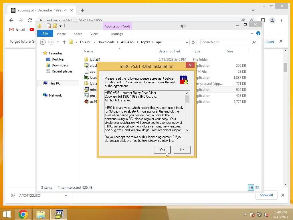This screenshot has width=293, height=220.
Task: Open Downloads in Favorites pane
Action: click(x=60, y=65)
